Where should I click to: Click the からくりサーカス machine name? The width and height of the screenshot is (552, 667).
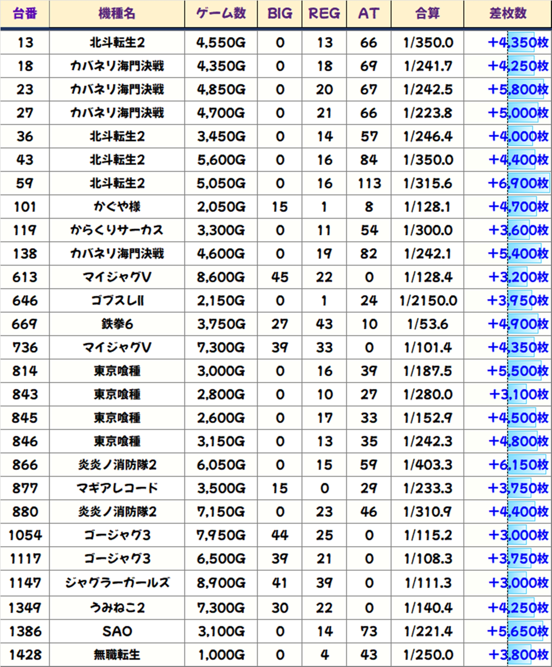click(117, 230)
